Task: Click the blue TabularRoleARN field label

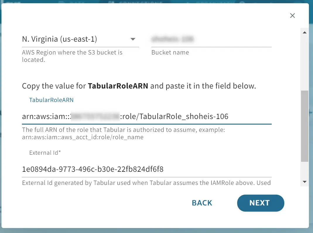Action: click(x=51, y=100)
